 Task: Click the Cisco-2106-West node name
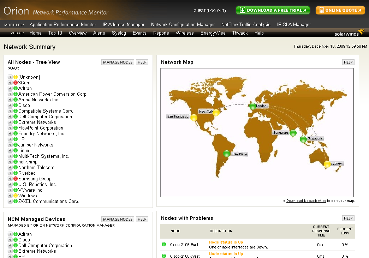coord(185,256)
